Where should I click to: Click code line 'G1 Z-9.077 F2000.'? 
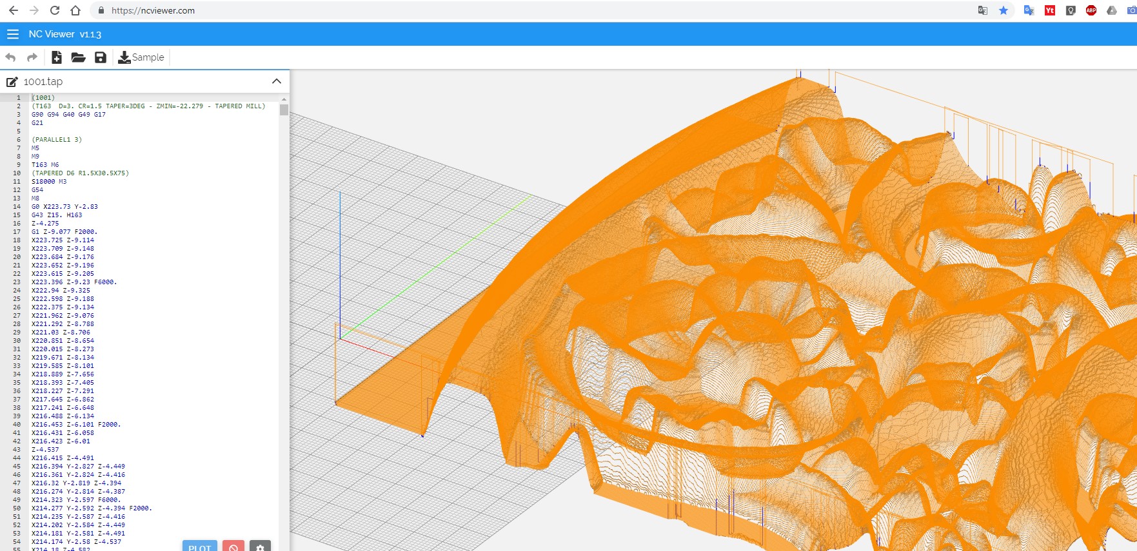64,232
